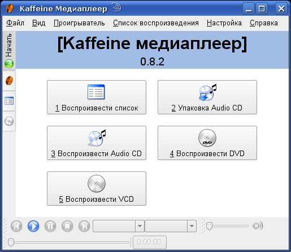This screenshot has height=252, width=291.
Task: Click the 0:00:00 time display button
Action: tap(150, 242)
